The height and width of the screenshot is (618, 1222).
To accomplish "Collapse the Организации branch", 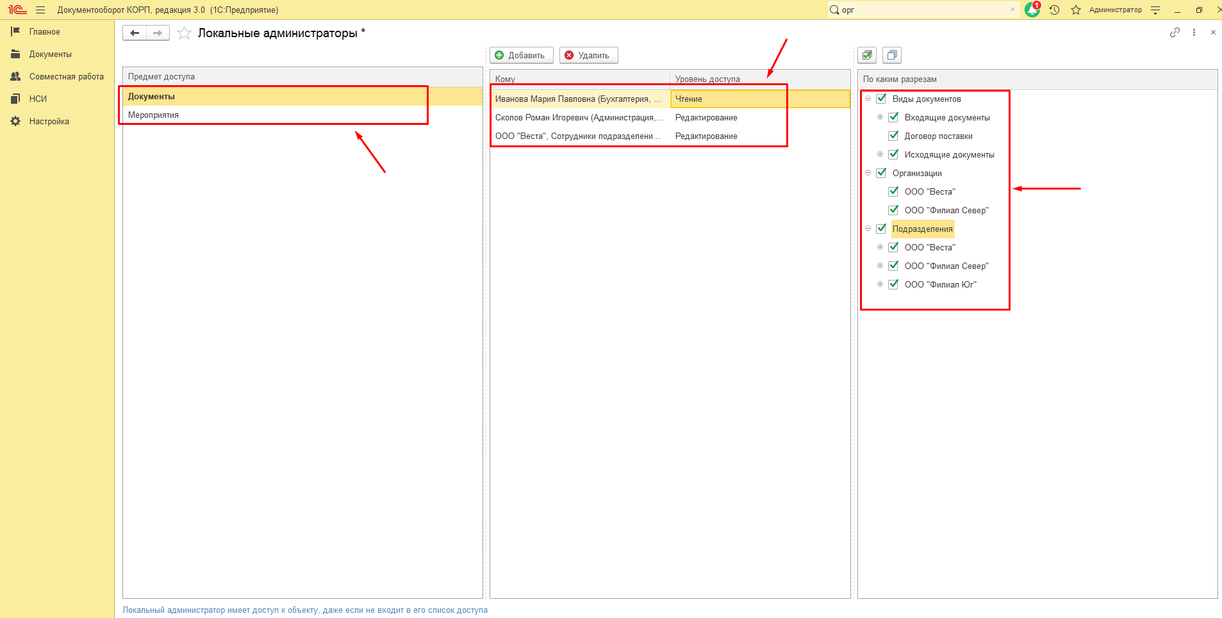I will click(868, 173).
